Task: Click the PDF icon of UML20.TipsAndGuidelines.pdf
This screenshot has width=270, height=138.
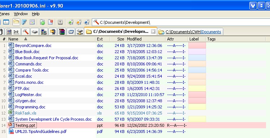Action: pyautogui.click(x=11, y=131)
